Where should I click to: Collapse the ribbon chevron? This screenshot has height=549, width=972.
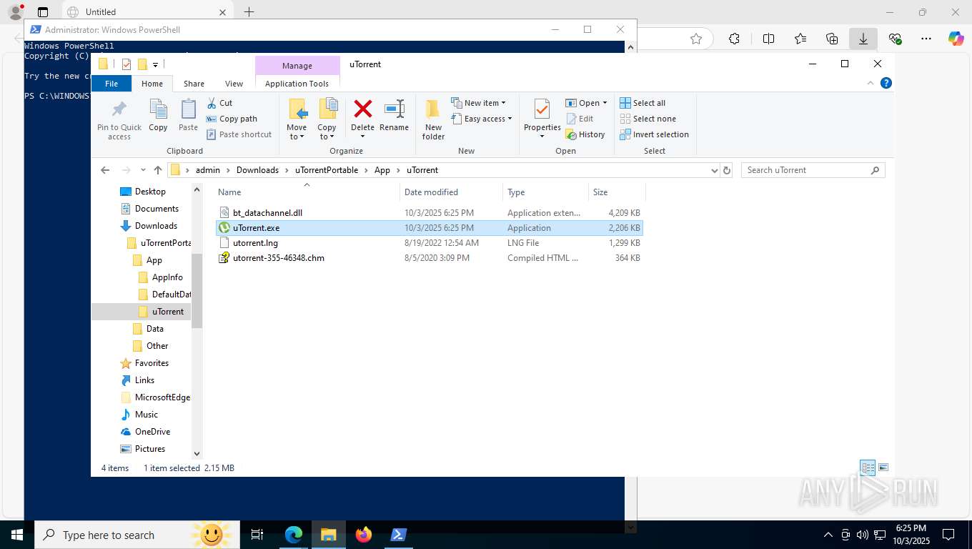[x=871, y=83]
